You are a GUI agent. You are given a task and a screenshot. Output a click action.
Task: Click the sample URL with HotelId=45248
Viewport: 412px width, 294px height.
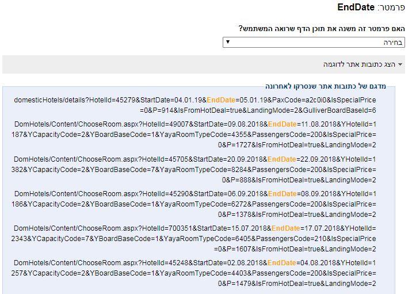pyautogui.click(x=194, y=273)
